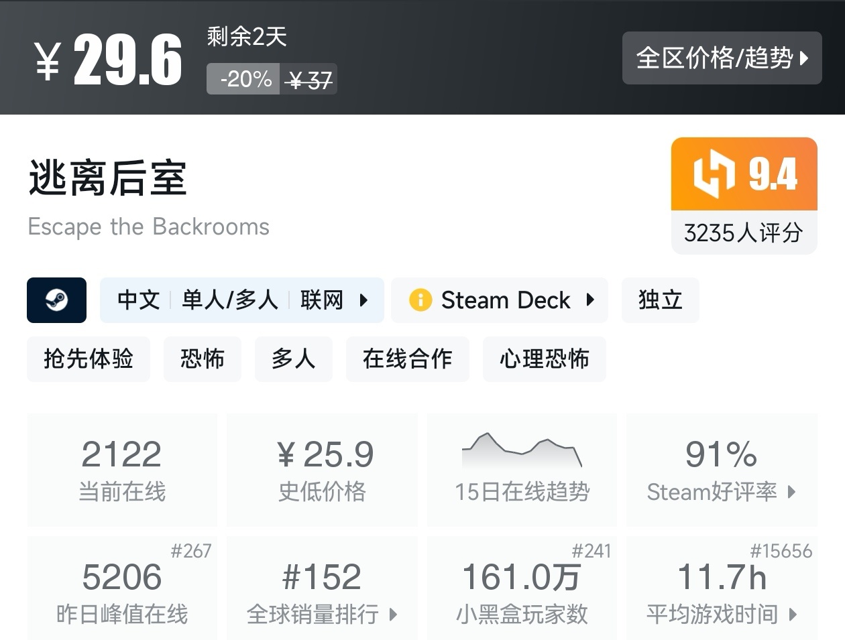The height and width of the screenshot is (640, 845).
Task: Click the Steam platform logo icon
Action: 56,300
